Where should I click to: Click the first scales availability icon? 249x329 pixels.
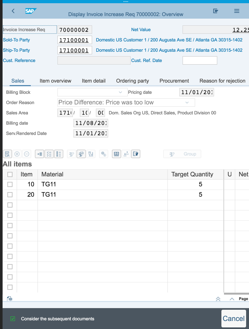click(x=72, y=154)
